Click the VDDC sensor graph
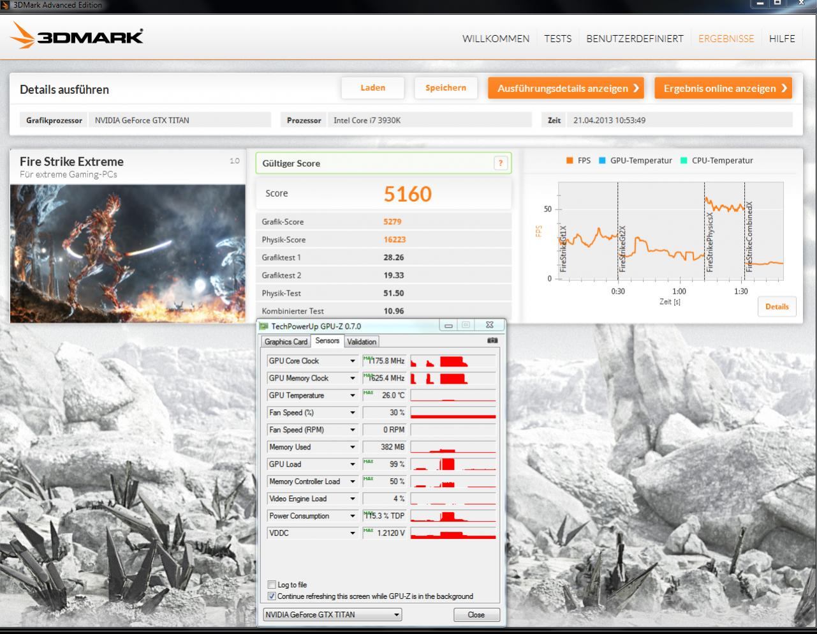The image size is (817, 634). [x=453, y=533]
